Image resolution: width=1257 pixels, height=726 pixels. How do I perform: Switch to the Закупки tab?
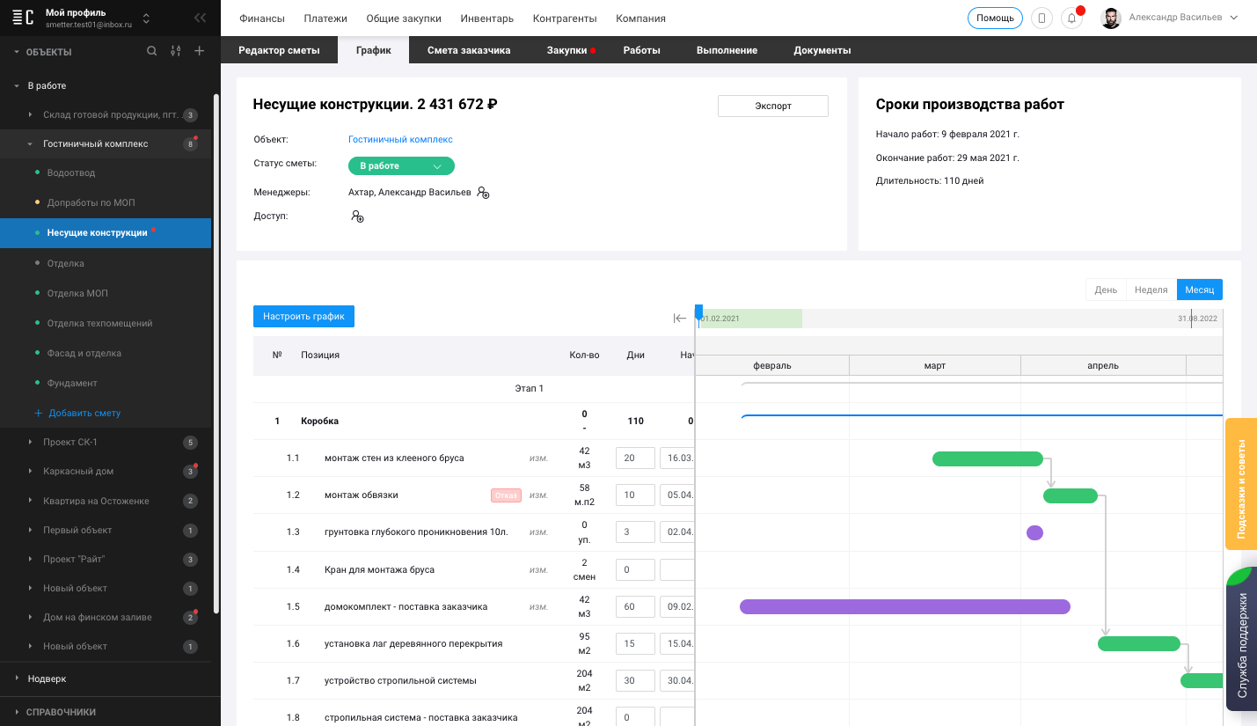(566, 50)
